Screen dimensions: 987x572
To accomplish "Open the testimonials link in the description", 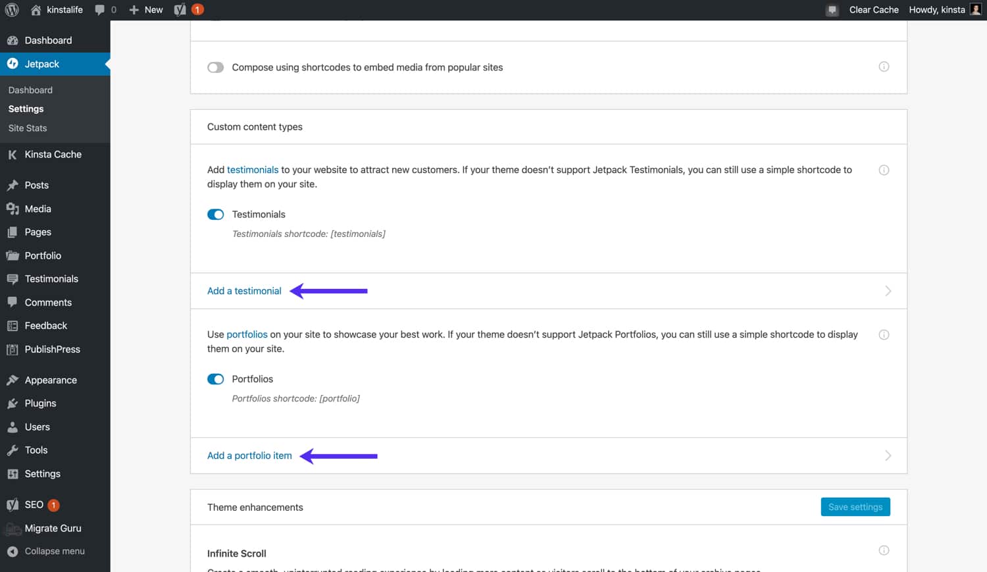I will coord(253,169).
